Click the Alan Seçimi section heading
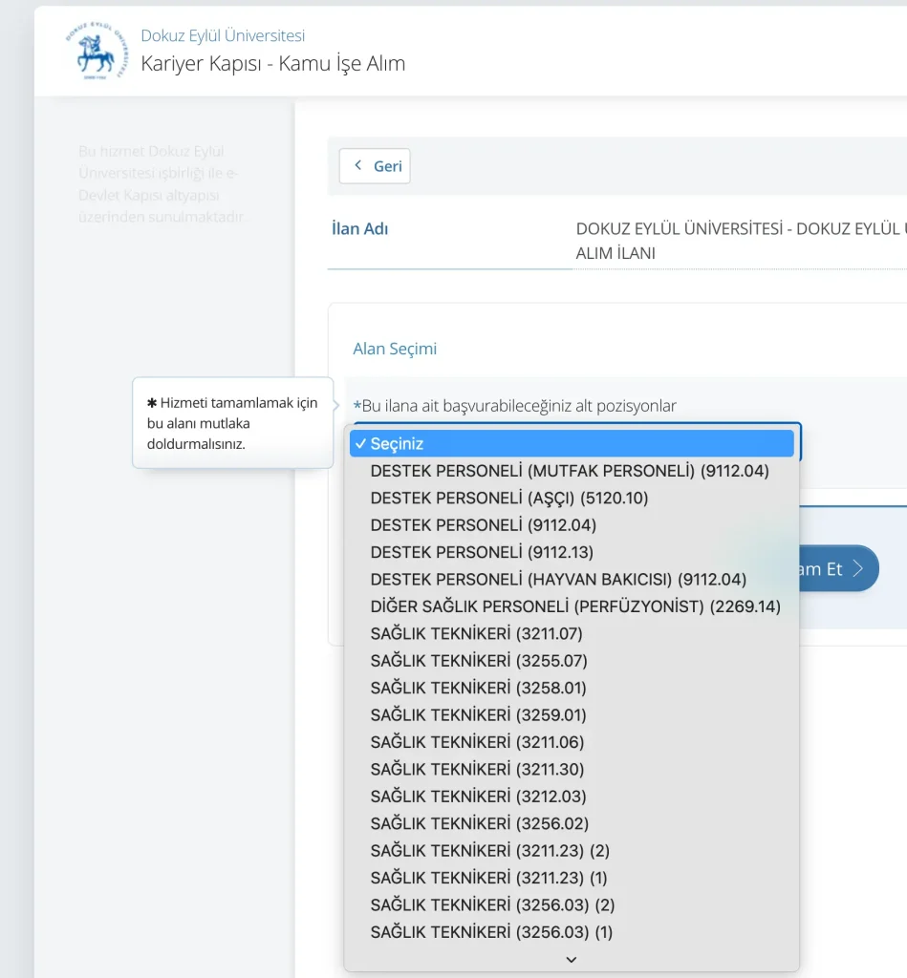This screenshot has height=978, width=907. 395,349
